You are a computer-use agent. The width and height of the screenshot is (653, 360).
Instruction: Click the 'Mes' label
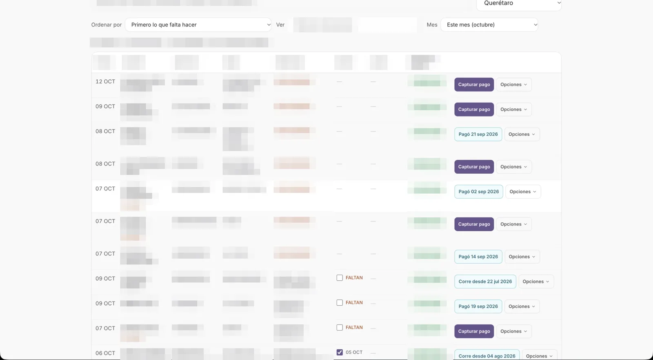[432, 25]
